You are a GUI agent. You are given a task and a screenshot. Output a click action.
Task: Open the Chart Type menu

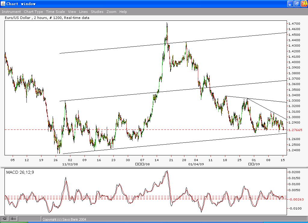(x=33, y=12)
